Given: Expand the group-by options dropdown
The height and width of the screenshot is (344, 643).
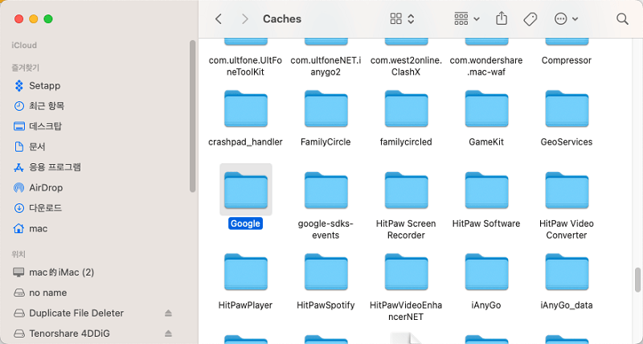Looking at the screenshot, I should (466, 18).
